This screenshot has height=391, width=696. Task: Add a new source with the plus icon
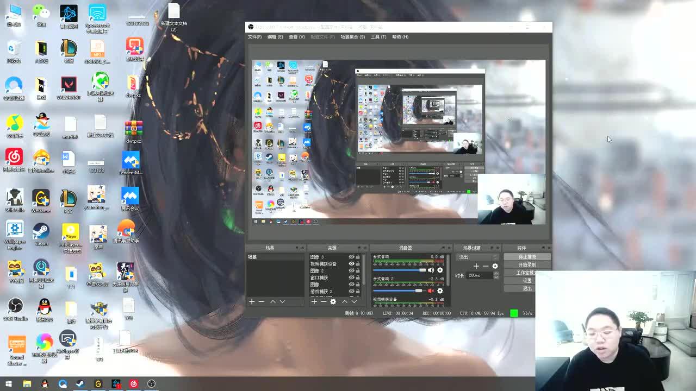(314, 301)
